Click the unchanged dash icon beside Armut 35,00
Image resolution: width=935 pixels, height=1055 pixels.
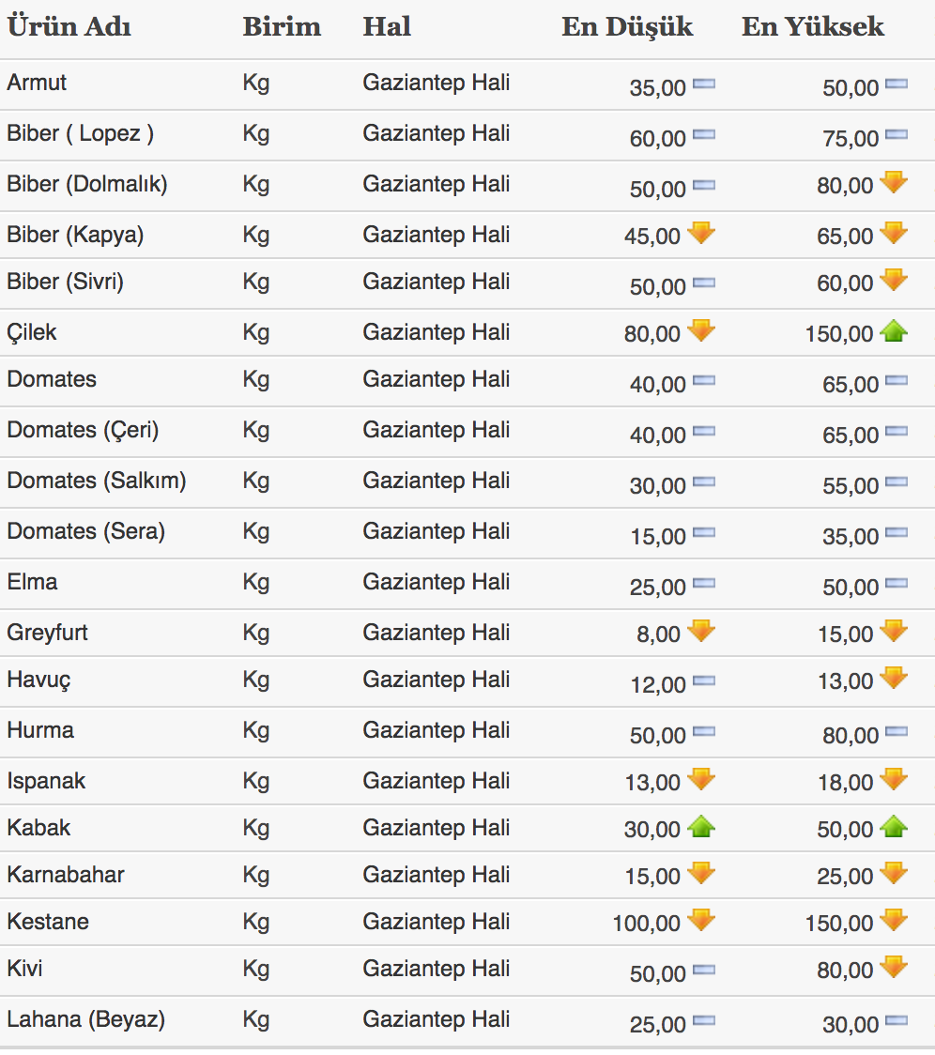tap(703, 84)
